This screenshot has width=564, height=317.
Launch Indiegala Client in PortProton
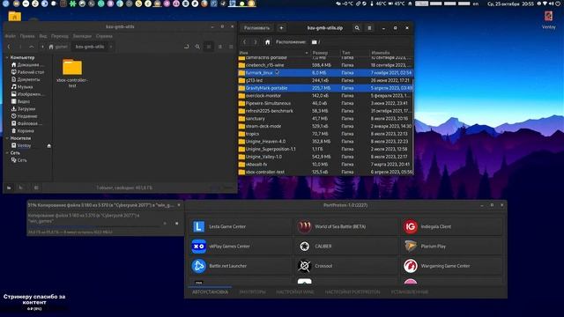pyautogui.click(x=452, y=227)
